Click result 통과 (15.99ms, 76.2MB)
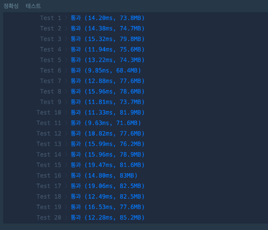Viewport: 268px width, 230px height. point(108,144)
